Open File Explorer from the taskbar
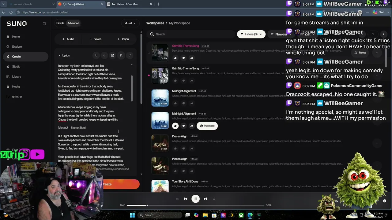Viewport: 392px width, 220px height. tap(205, 215)
